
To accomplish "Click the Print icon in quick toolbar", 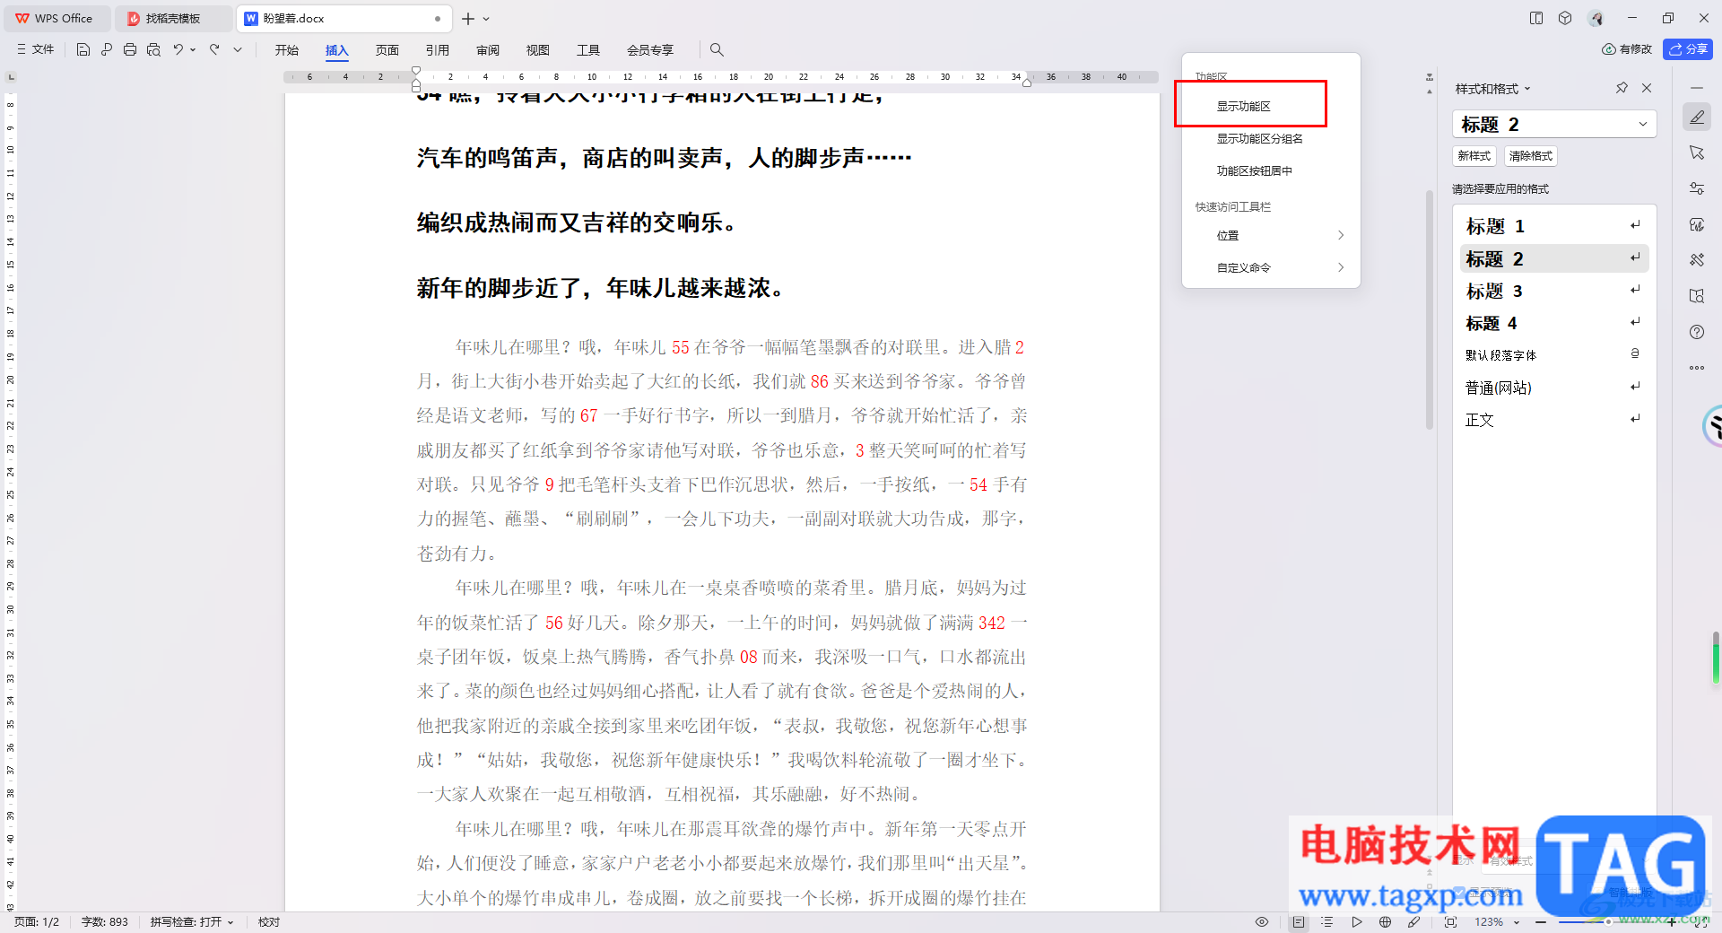I will [130, 50].
